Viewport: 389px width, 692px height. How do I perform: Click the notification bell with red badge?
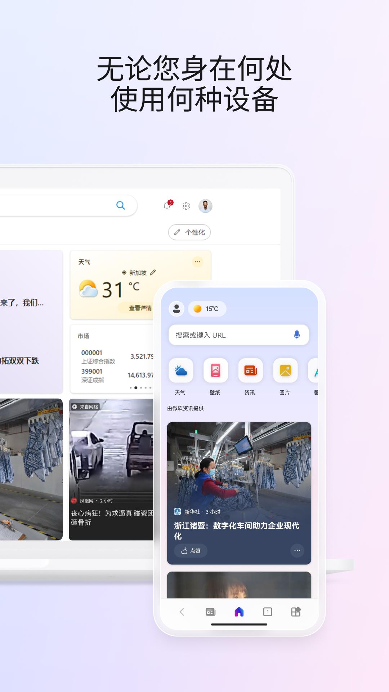coord(167,205)
